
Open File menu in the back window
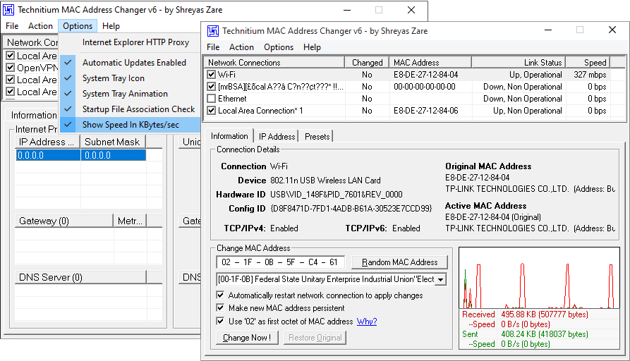click(12, 26)
